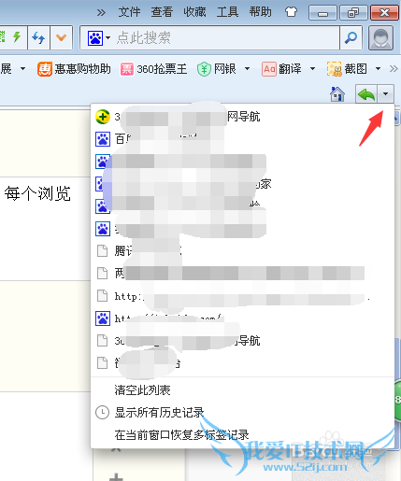This screenshot has height=481, width=401.
Task: Expand the 截图 dropdown arrow
Action: tap(378, 69)
